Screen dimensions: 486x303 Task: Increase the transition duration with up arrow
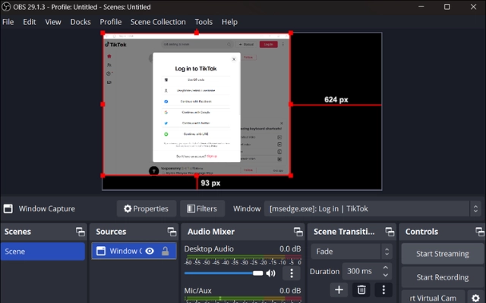[385, 267]
